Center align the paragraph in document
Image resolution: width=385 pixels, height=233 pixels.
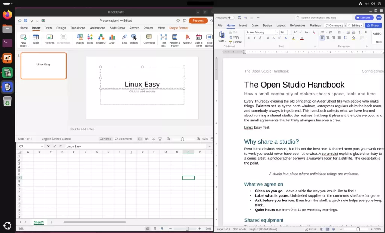(x=328, y=38)
